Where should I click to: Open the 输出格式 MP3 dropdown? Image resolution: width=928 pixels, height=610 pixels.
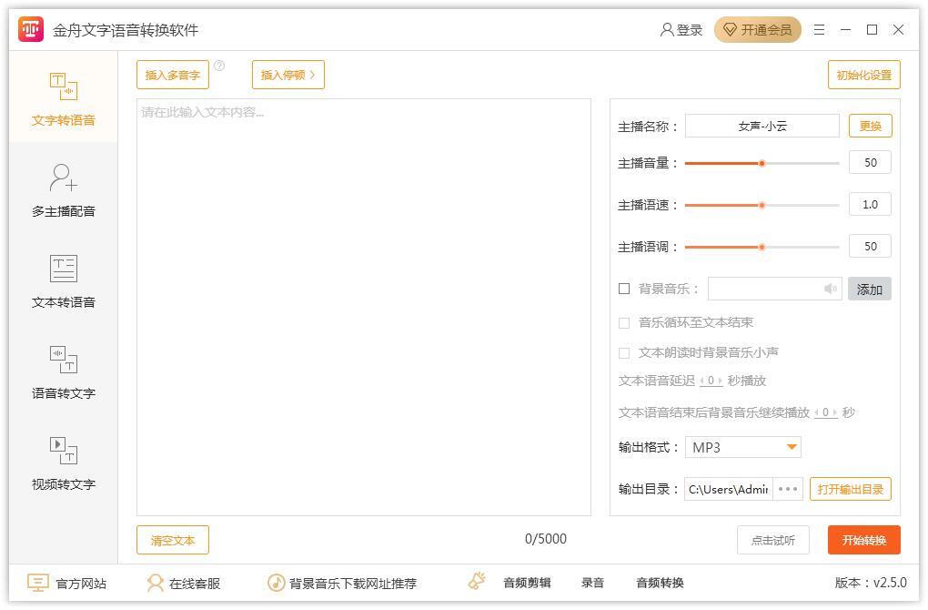[742, 447]
